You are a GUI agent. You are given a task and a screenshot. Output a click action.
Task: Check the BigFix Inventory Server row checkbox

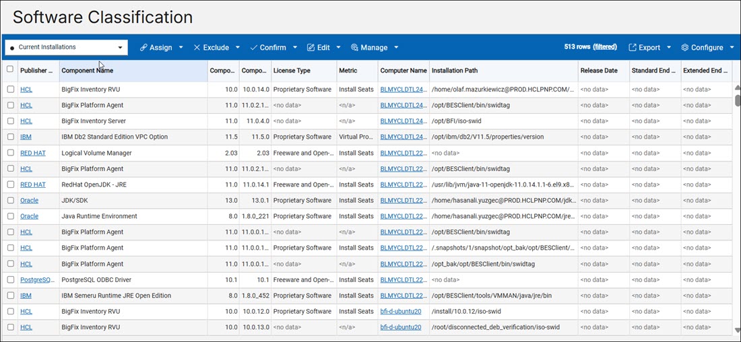(10, 121)
